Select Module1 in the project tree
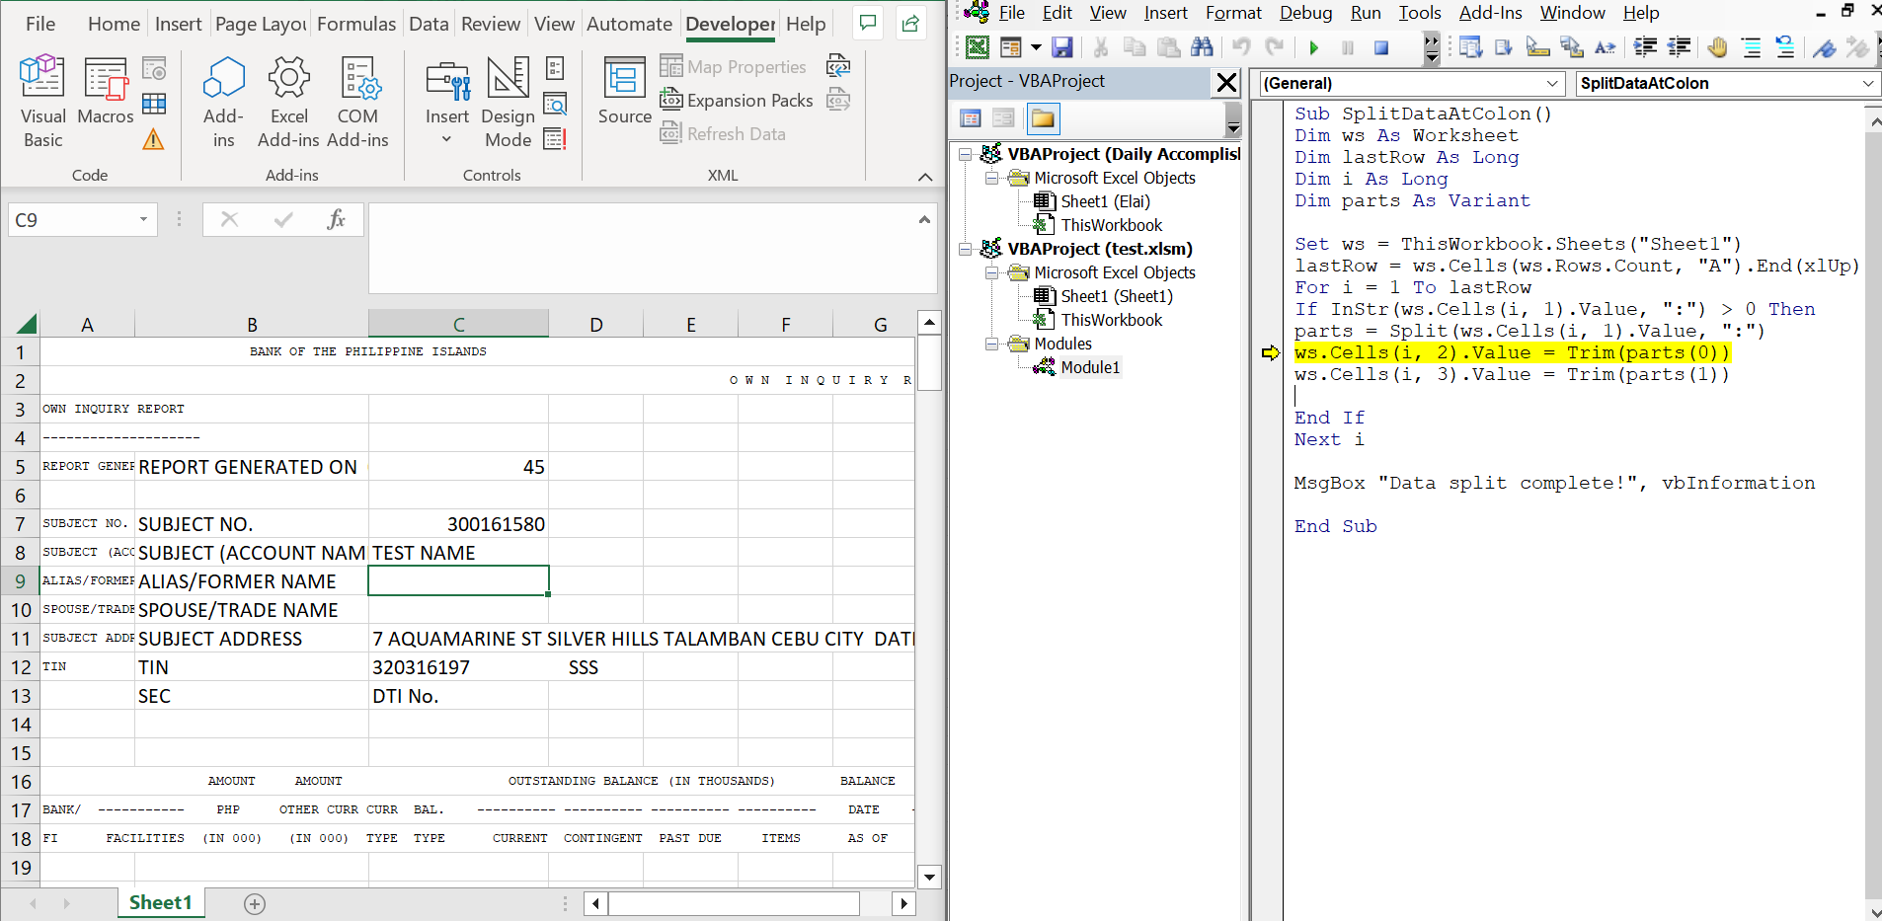The width and height of the screenshot is (1882, 921). click(x=1089, y=367)
